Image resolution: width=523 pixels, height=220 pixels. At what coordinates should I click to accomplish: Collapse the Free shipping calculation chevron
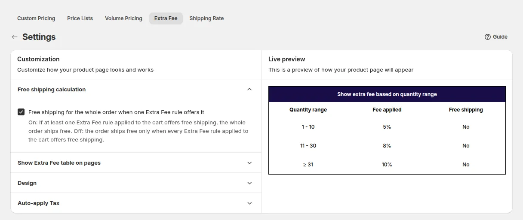[249, 89]
